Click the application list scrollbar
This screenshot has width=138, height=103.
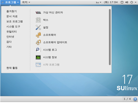click(110, 37)
